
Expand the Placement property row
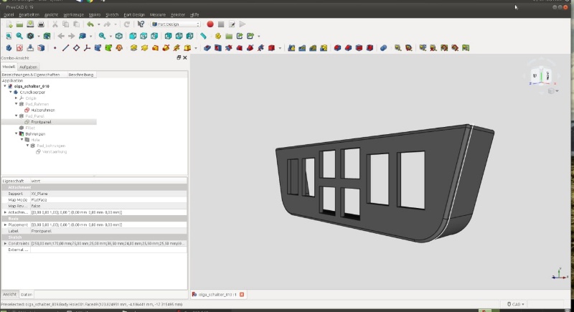[x=6, y=224]
